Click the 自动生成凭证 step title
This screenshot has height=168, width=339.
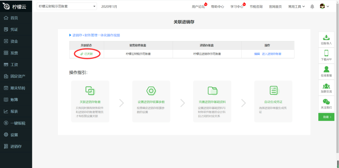(273, 102)
